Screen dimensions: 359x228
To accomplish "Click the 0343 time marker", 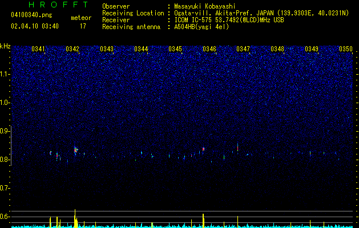I will click(x=107, y=49).
